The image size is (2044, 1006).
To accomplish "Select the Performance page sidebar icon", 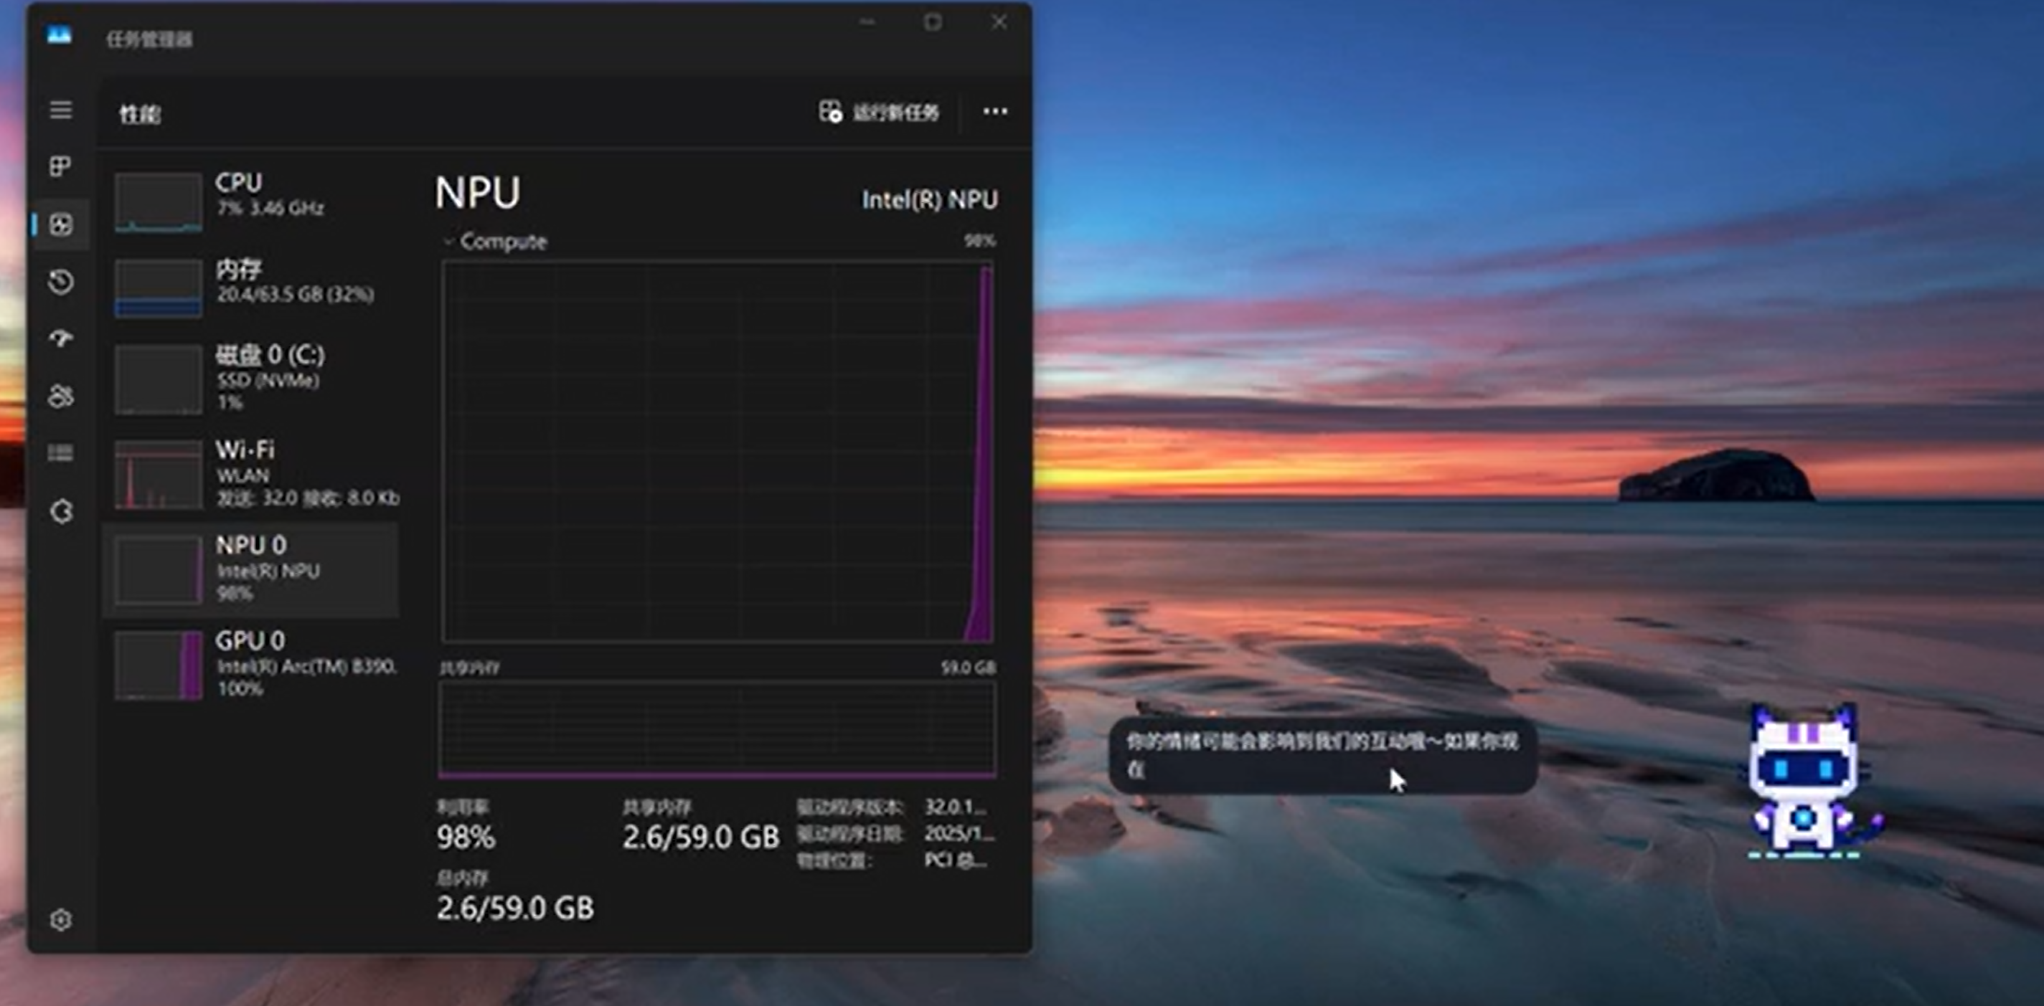I will (x=61, y=224).
